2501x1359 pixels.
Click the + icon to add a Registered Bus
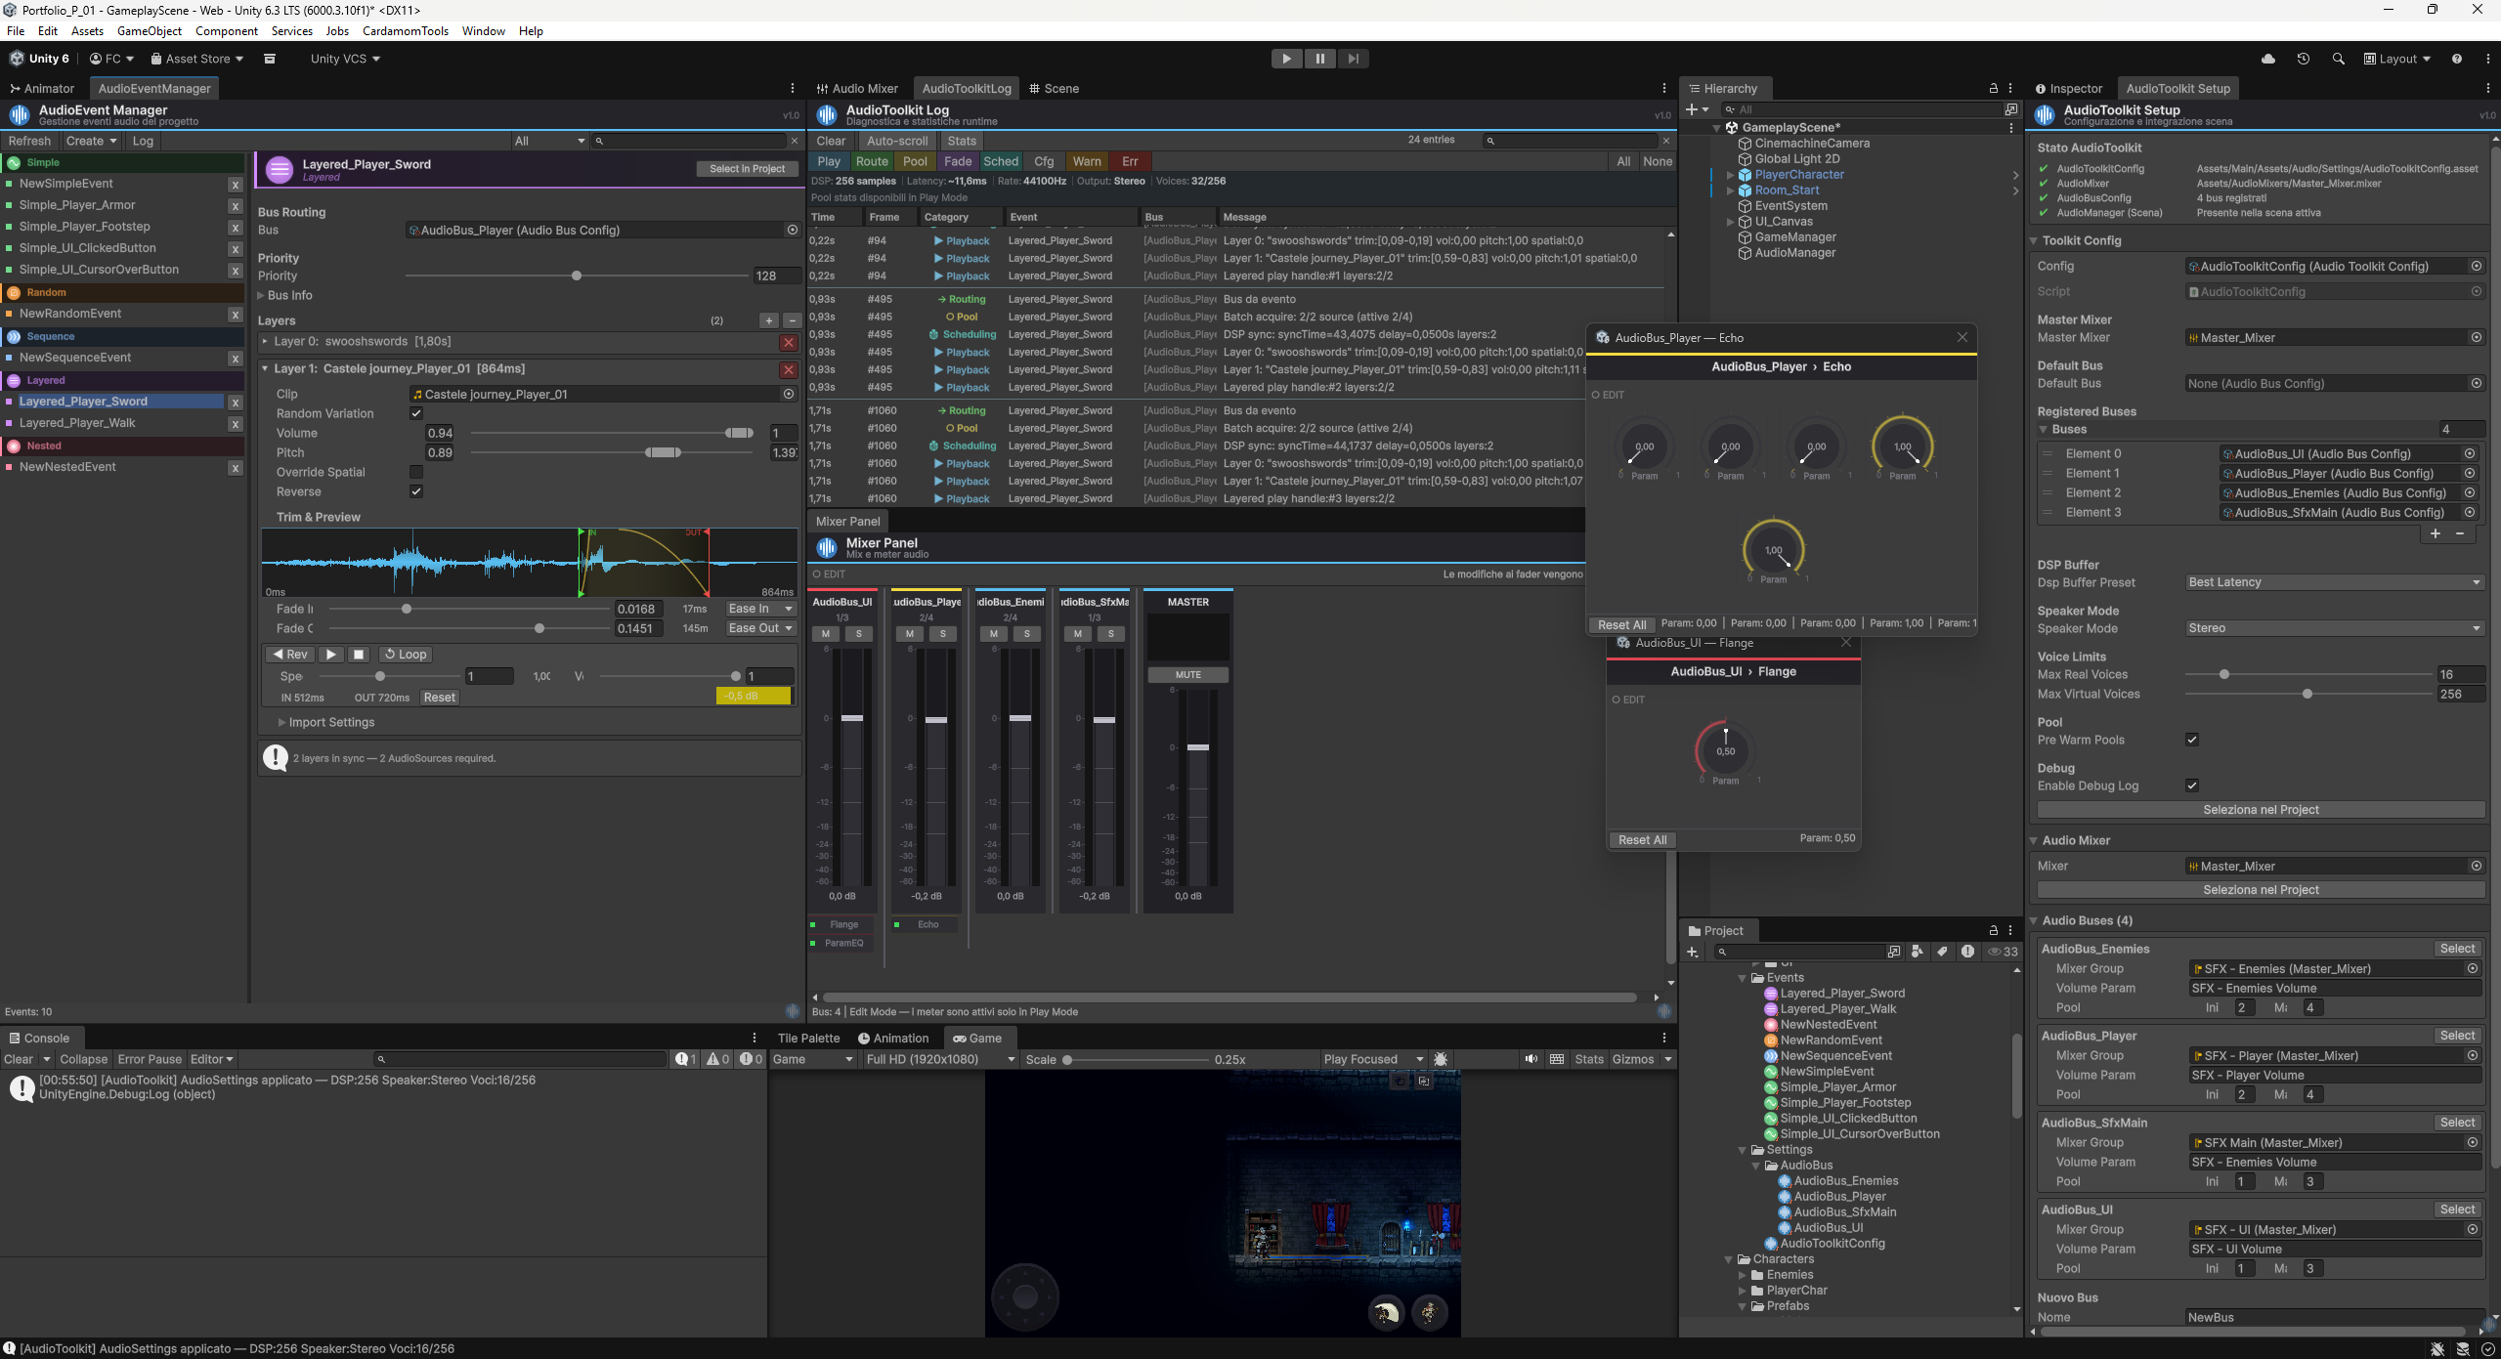click(x=2435, y=533)
